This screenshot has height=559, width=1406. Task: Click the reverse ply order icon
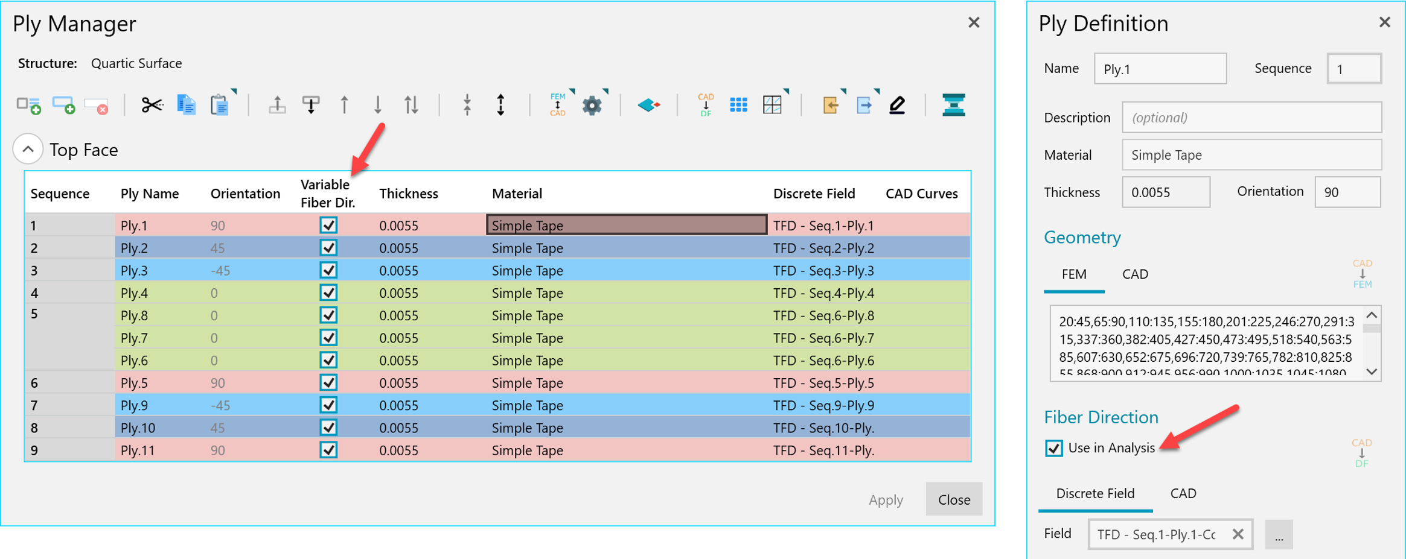point(411,105)
